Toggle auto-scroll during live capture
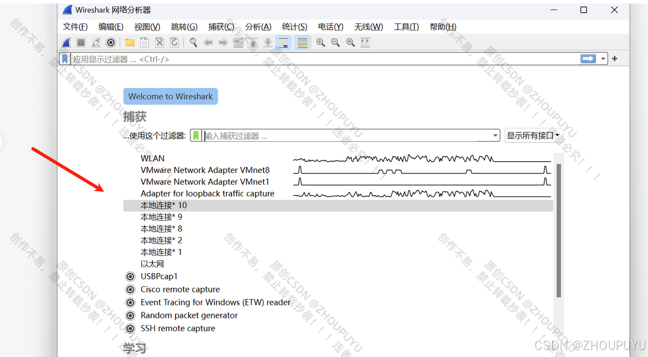The image size is (648, 357). coord(284,42)
